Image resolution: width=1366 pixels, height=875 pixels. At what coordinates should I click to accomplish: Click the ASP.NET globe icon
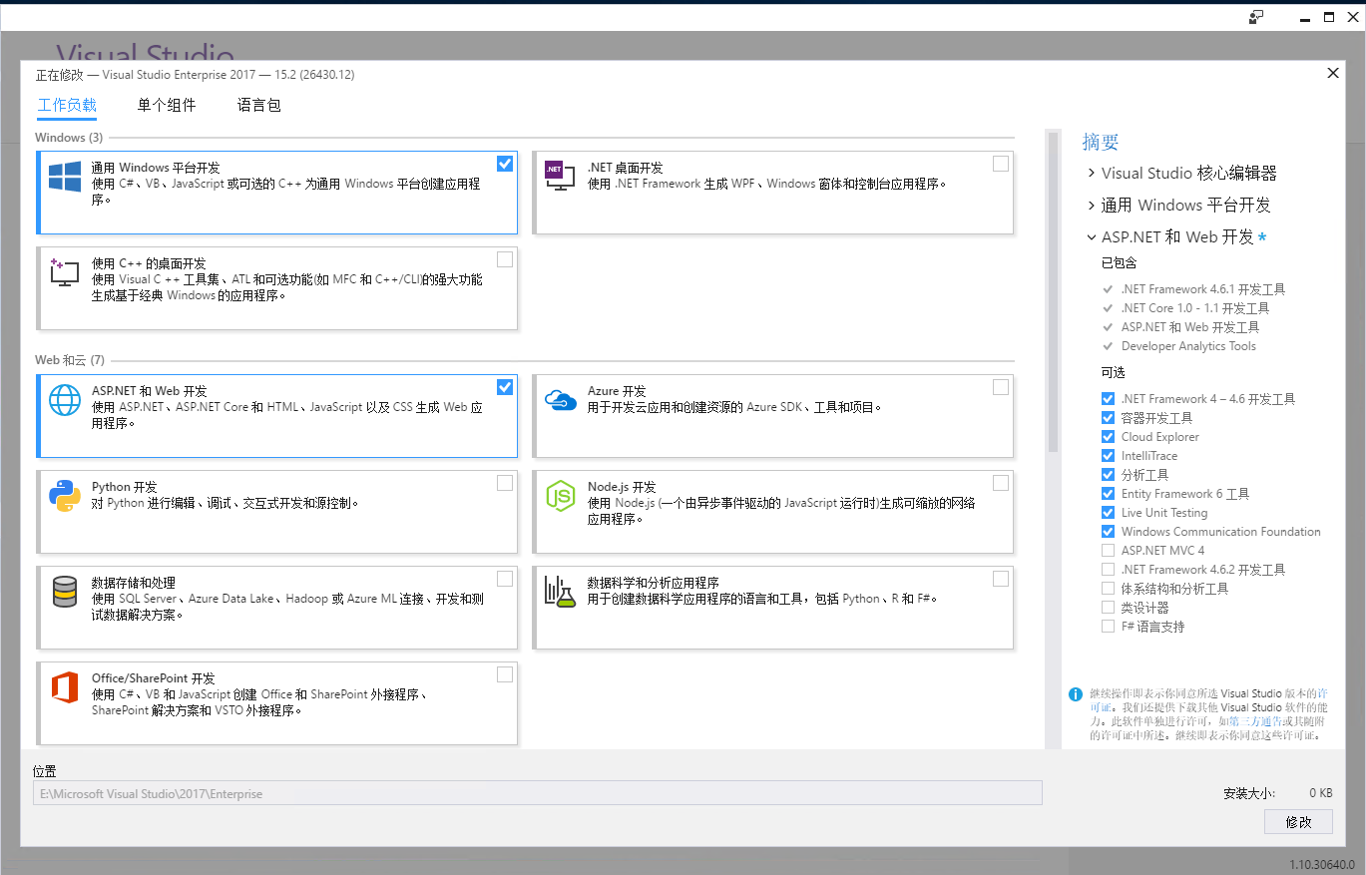65,400
